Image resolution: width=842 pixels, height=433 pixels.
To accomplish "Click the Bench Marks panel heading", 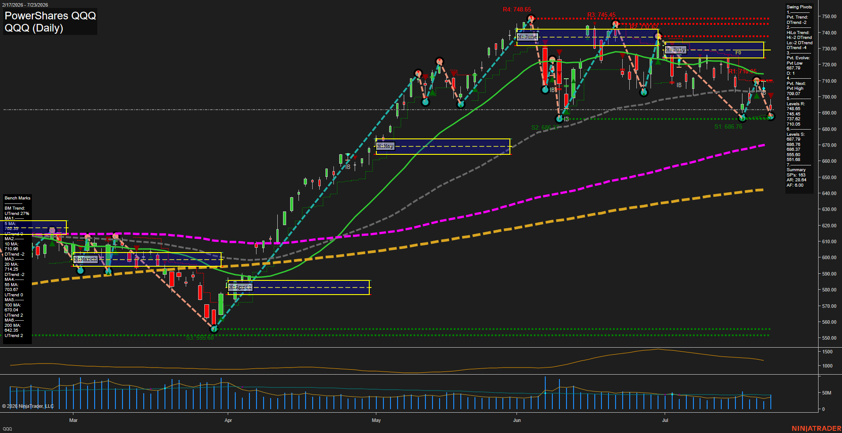I will (18, 198).
